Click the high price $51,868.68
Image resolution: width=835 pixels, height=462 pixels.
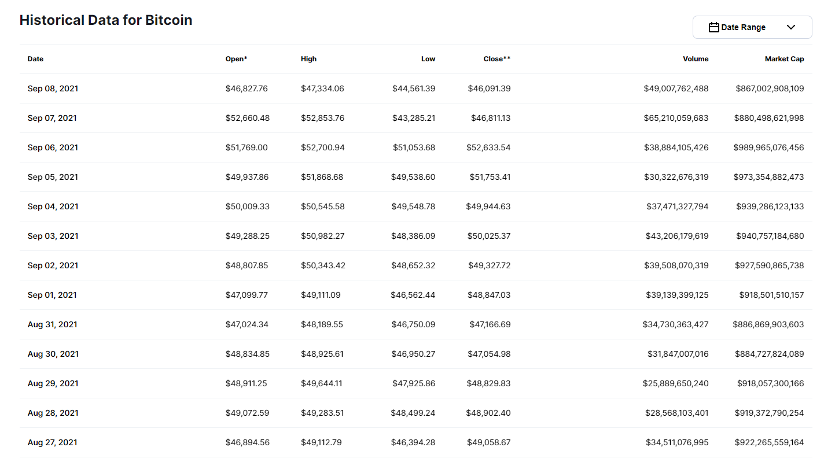tap(322, 177)
